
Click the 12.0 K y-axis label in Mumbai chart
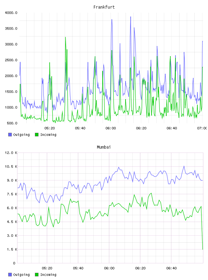(x=11, y=153)
